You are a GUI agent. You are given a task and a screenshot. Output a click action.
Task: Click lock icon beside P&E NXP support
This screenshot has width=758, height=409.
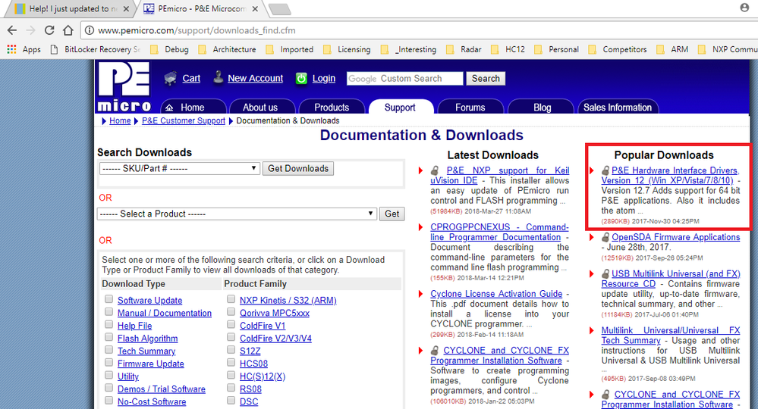[435, 170]
